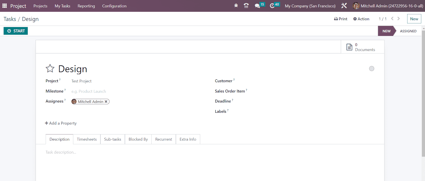The image size is (425, 181).
Task: Click the debug bug icon
Action: [x=236, y=6]
